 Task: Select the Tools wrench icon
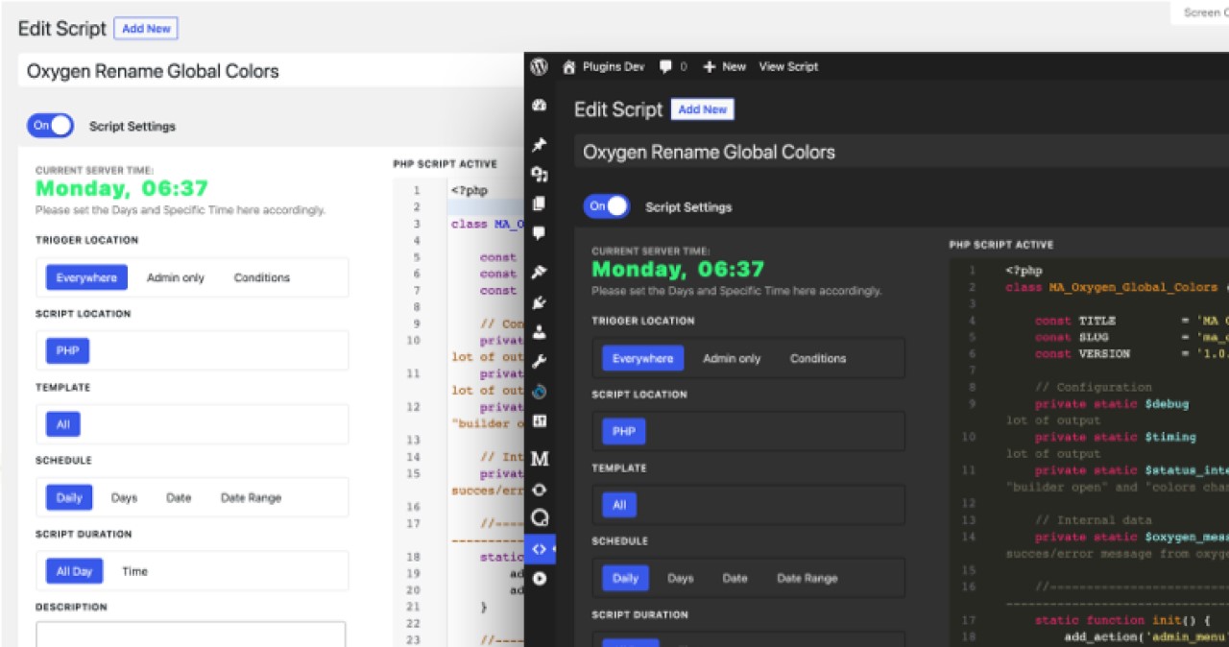click(539, 362)
